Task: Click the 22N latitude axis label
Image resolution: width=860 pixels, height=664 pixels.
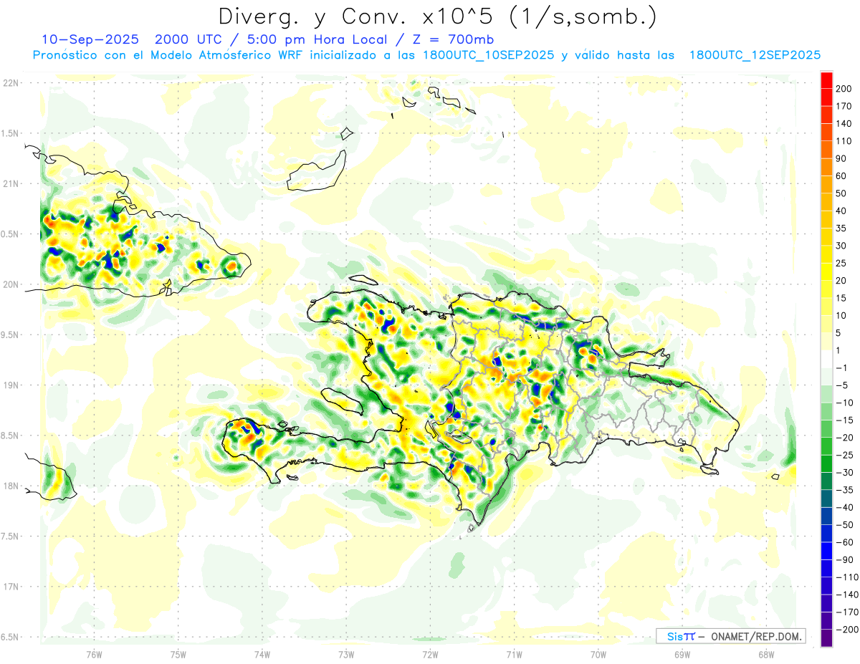Action: pyautogui.click(x=11, y=82)
